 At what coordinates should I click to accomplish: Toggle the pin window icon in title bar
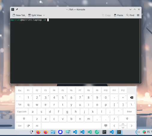17,10
